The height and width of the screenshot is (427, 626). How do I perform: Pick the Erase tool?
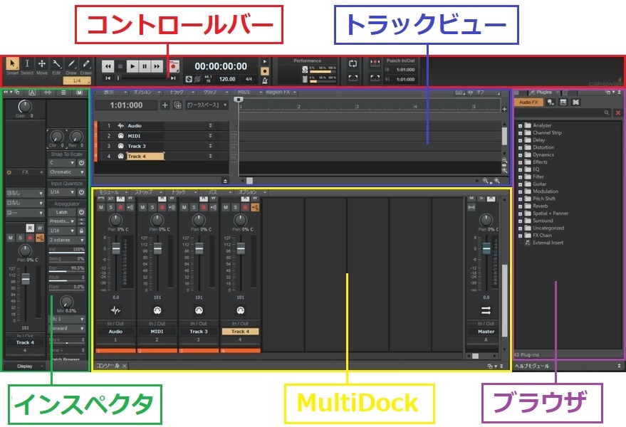[x=85, y=66]
